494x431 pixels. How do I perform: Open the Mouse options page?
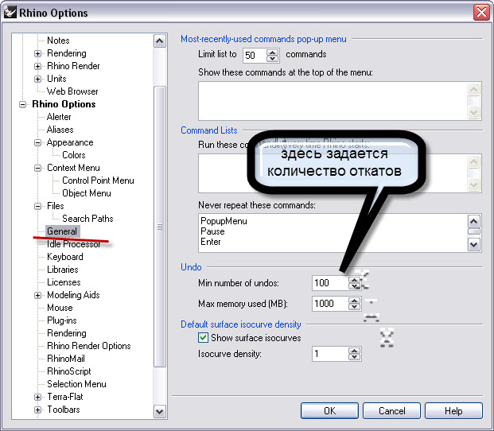pyautogui.click(x=60, y=308)
